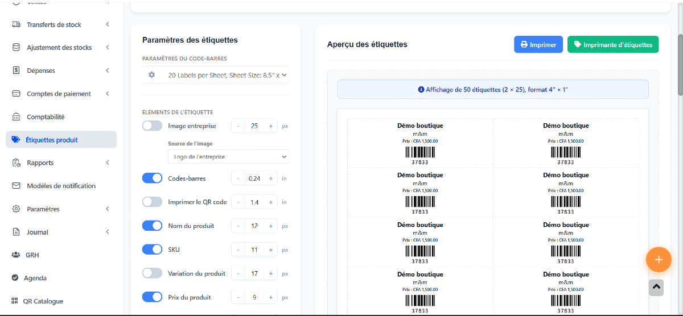The height and width of the screenshot is (316, 683).
Task: Open the Comptabilité menu item
Action: [x=61, y=117]
